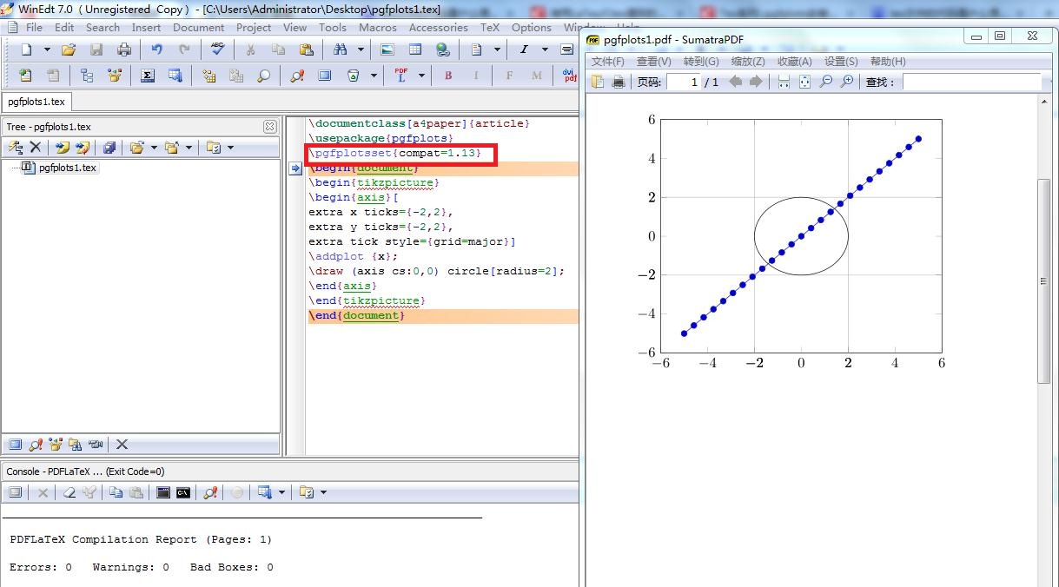
Task: Click the Open file folder icon
Action: [69, 49]
